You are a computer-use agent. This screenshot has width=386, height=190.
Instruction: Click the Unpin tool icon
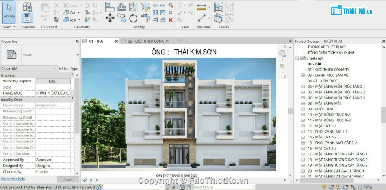[171, 5]
